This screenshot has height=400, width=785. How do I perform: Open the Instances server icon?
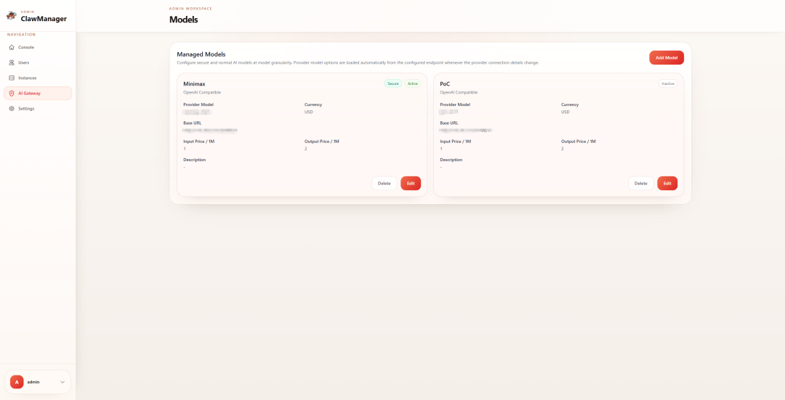[x=12, y=78]
